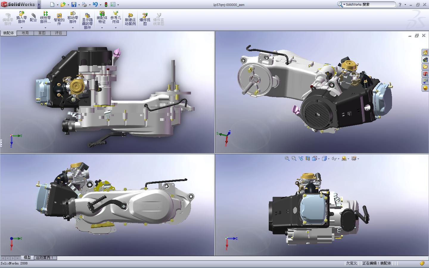Click the left panel expand handle
Screen dimensions: 429x268
pos(1,144)
